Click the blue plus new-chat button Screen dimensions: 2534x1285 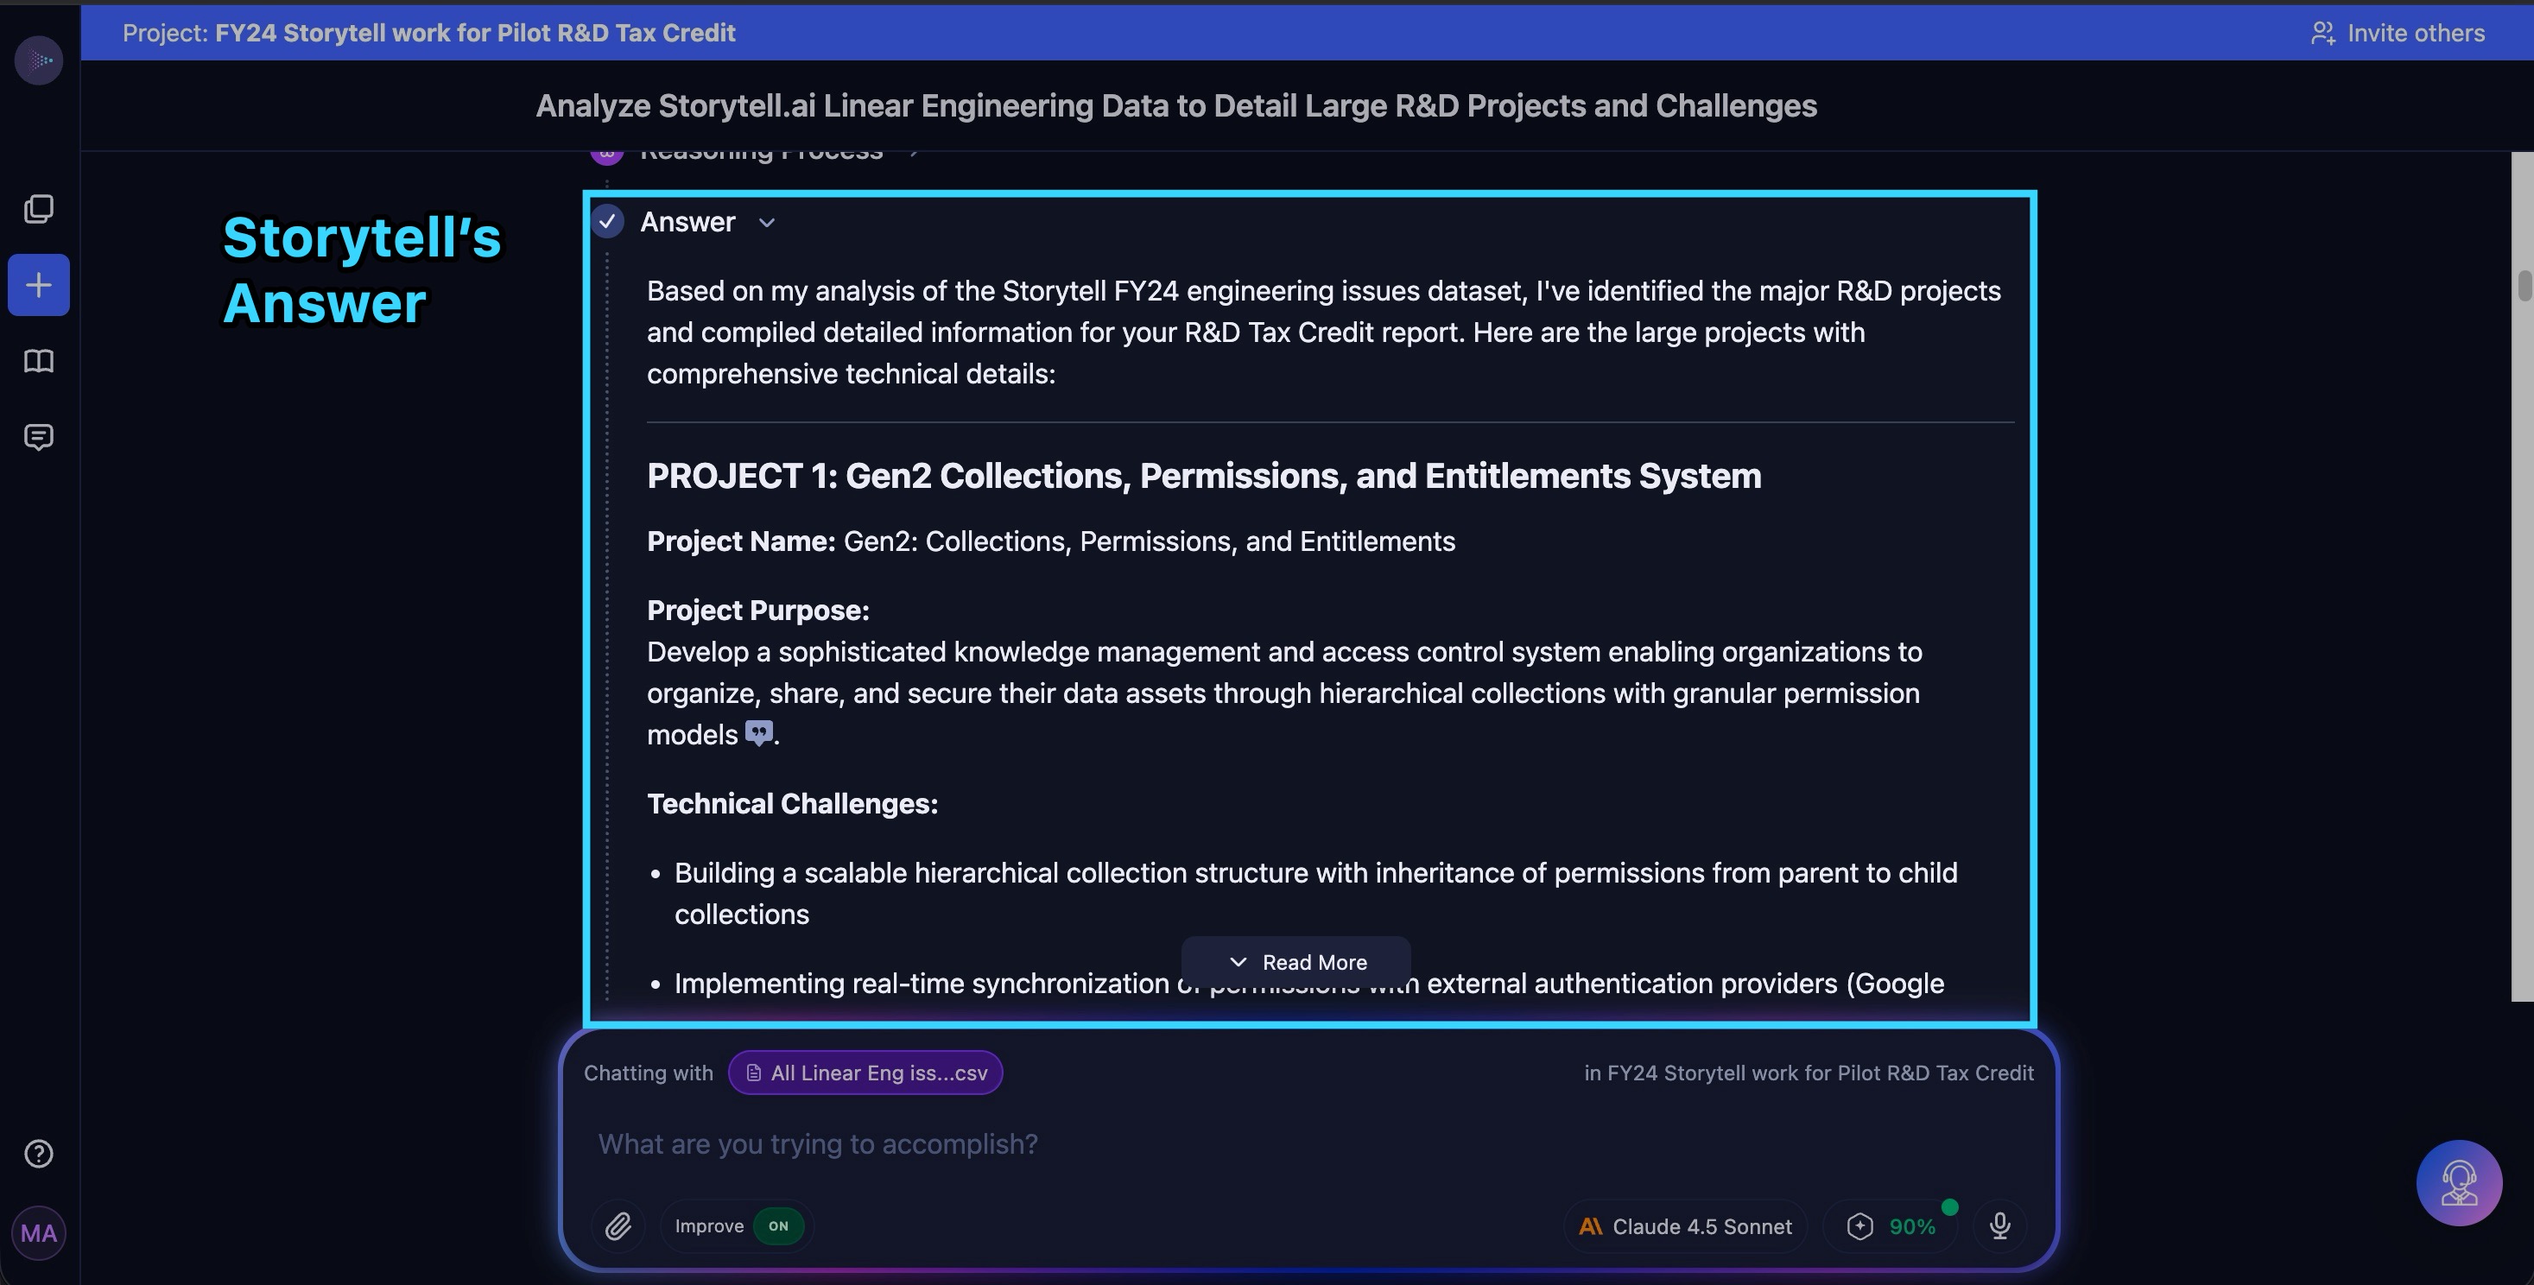click(x=38, y=285)
